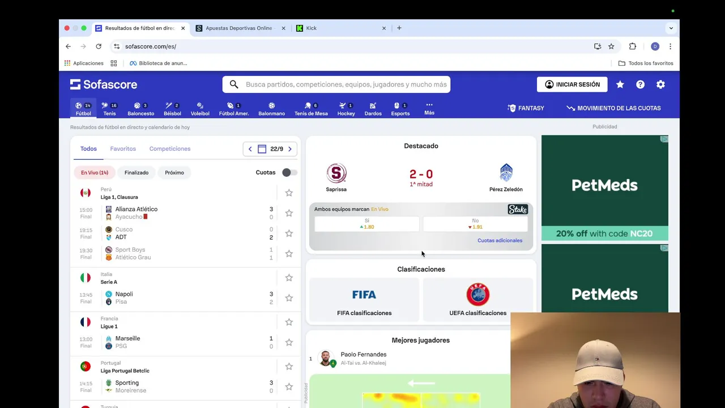Favorite the Liga 1, Clausura competition

(289, 193)
